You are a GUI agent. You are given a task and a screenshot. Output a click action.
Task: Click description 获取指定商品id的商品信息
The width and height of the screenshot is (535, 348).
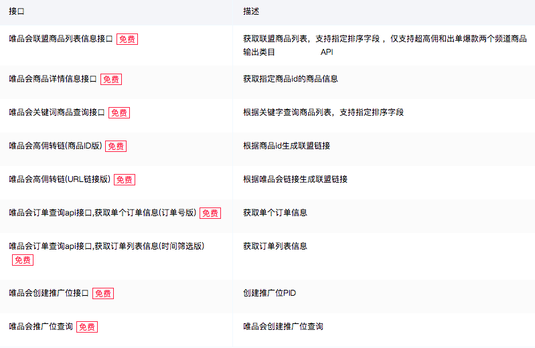pyautogui.click(x=291, y=79)
